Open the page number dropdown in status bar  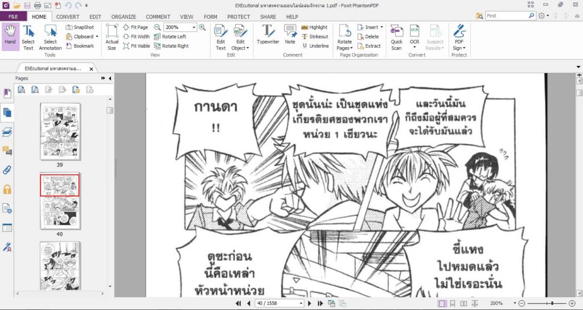click(301, 303)
